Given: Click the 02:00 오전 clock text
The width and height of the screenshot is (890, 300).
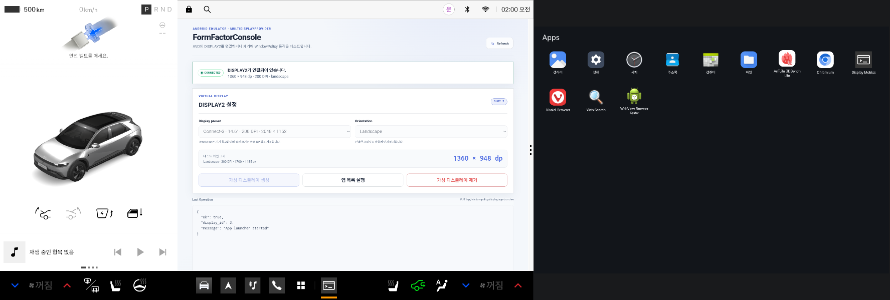Looking at the screenshot, I should pos(515,9).
